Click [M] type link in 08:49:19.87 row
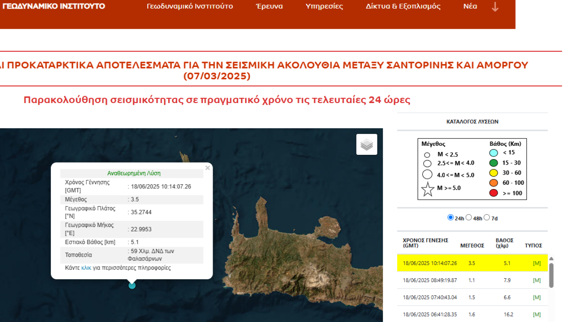Screen dimensions: 582x322 (537, 281)
